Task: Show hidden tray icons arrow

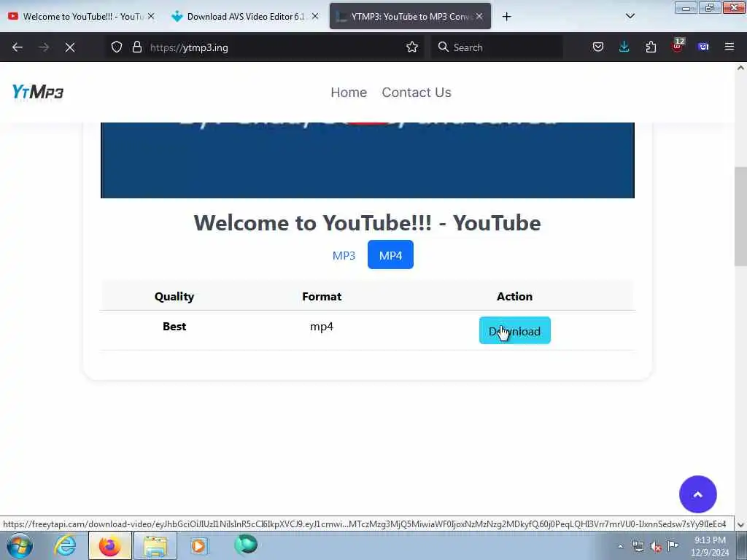Action: 620,546
